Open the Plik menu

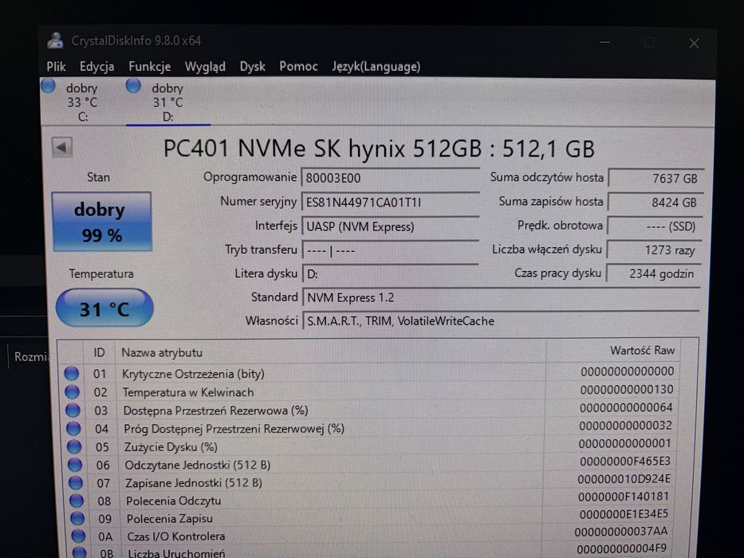pyautogui.click(x=56, y=66)
